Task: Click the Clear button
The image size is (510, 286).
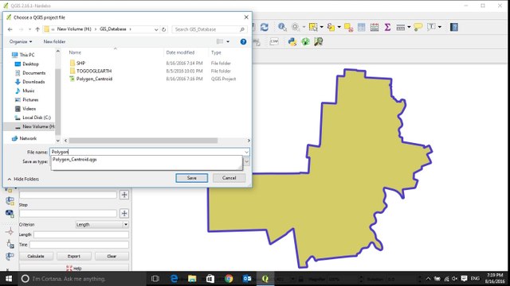Action: click(x=112, y=256)
